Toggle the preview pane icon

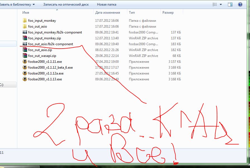tap(230, 4)
